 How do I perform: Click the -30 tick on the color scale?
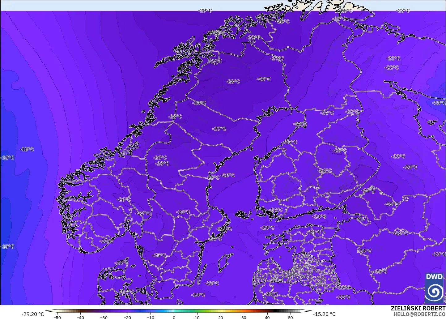(104, 317)
